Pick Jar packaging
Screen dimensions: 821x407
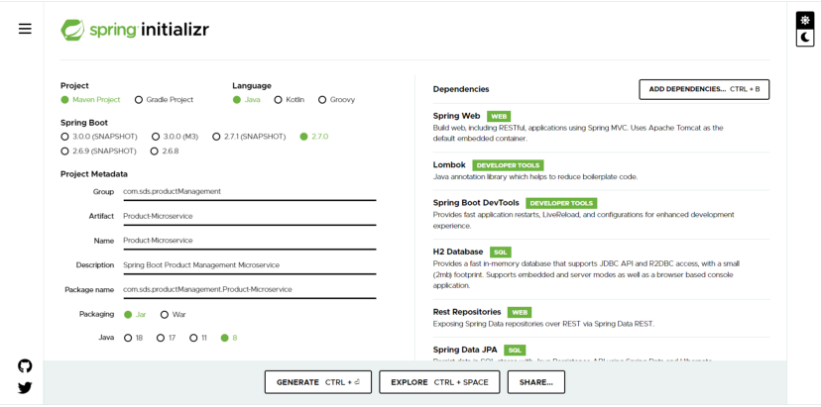135,314
